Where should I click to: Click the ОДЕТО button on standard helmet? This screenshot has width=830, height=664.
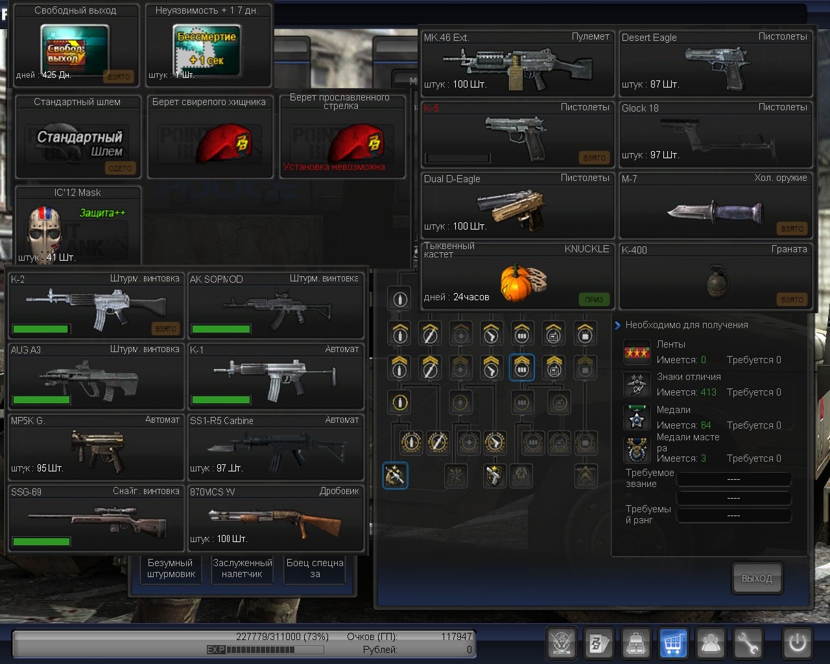point(120,168)
